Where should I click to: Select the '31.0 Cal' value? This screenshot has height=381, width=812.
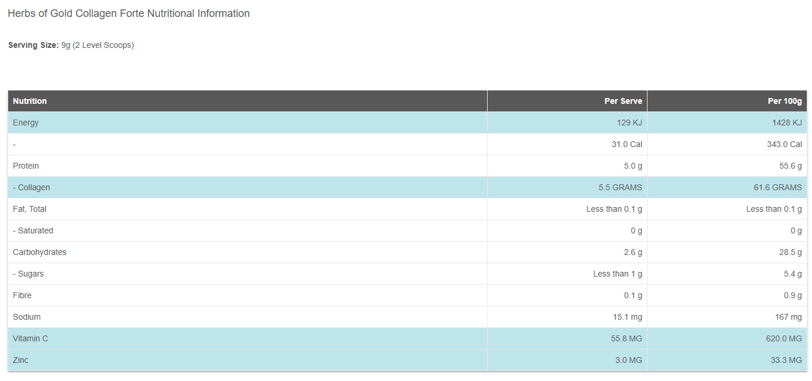coord(627,144)
